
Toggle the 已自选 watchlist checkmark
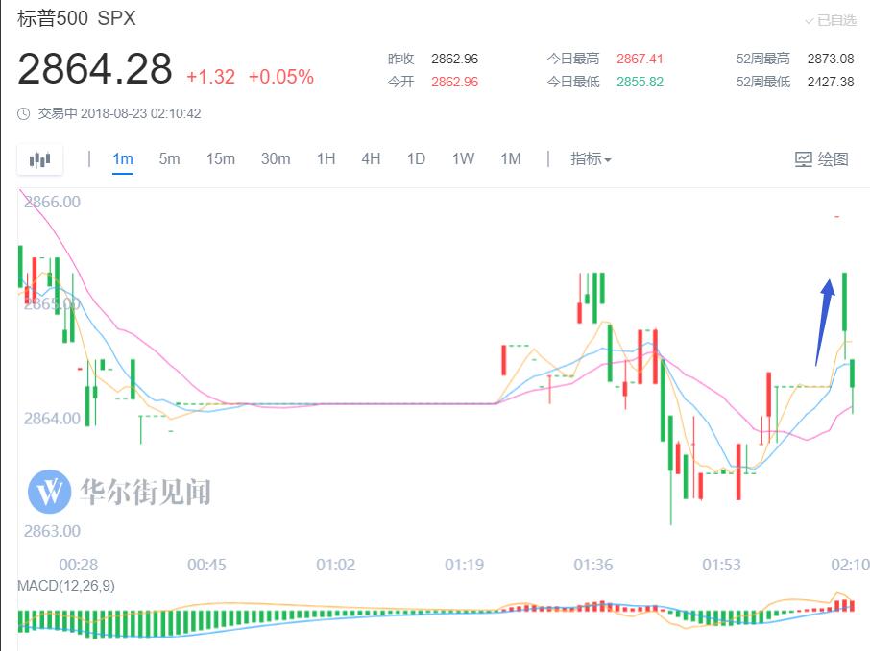830,20
